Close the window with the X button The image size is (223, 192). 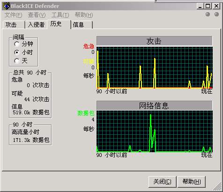tap(216, 6)
